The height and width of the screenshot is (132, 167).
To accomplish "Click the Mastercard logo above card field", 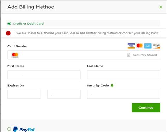I will click(x=140, y=46).
